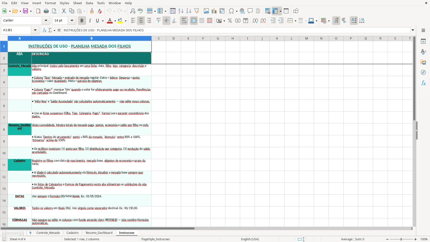The width and height of the screenshot is (430, 242).
Task: Expand the formula bar with its arrow
Action: point(413,30)
